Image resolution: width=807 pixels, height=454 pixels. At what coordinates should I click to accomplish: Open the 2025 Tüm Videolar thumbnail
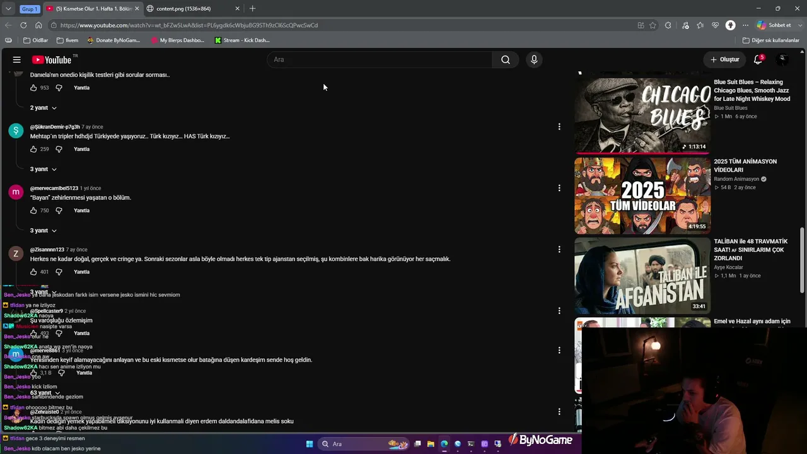(642, 196)
